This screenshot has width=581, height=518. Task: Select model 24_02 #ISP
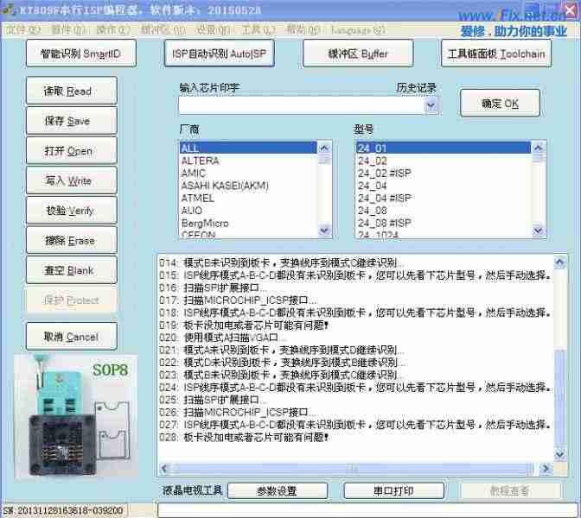click(444, 174)
